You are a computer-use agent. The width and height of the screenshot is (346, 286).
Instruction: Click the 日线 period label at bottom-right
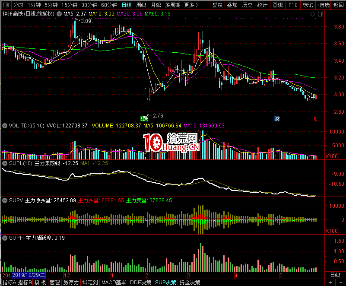(x=335, y=275)
